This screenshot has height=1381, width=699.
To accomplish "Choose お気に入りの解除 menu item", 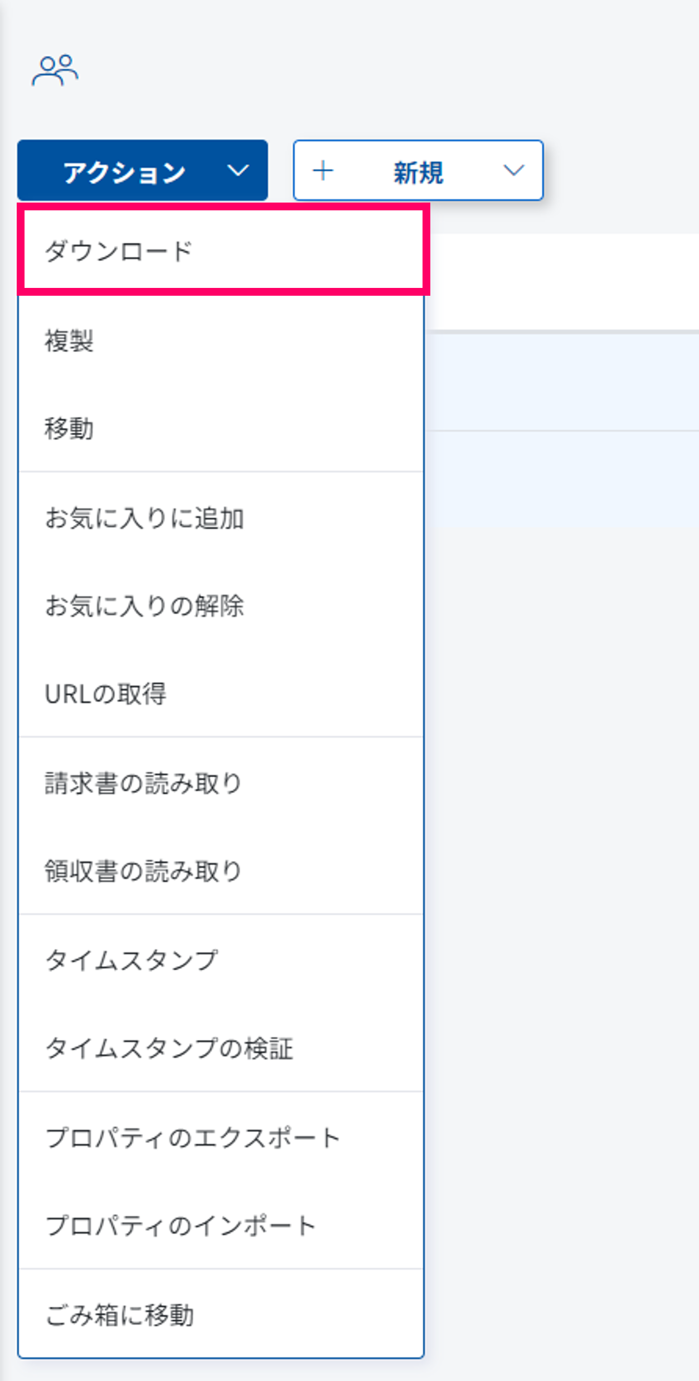I will pyautogui.click(x=144, y=606).
